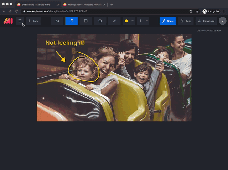
Task: Select the Pen drawing tool
Action: (x=114, y=21)
